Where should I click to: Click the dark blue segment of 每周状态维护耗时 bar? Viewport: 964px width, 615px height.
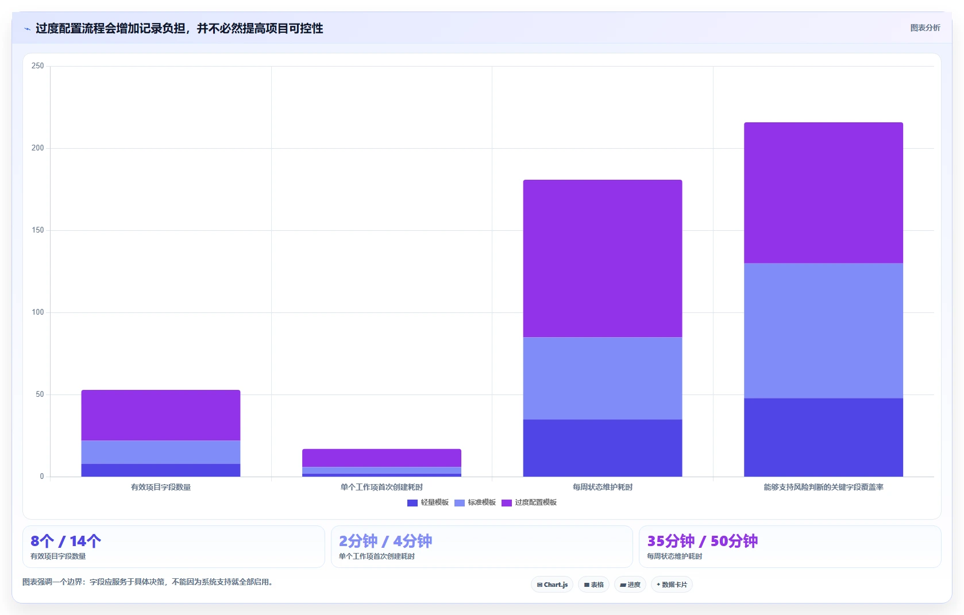603,448
